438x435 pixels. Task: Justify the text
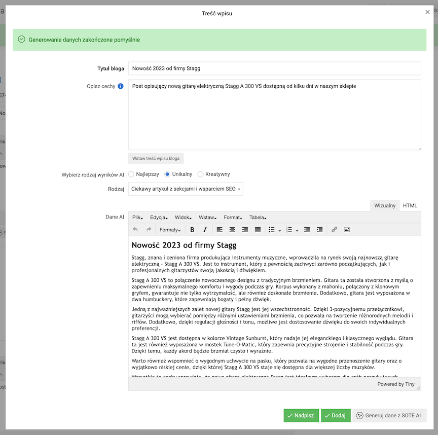258,230
